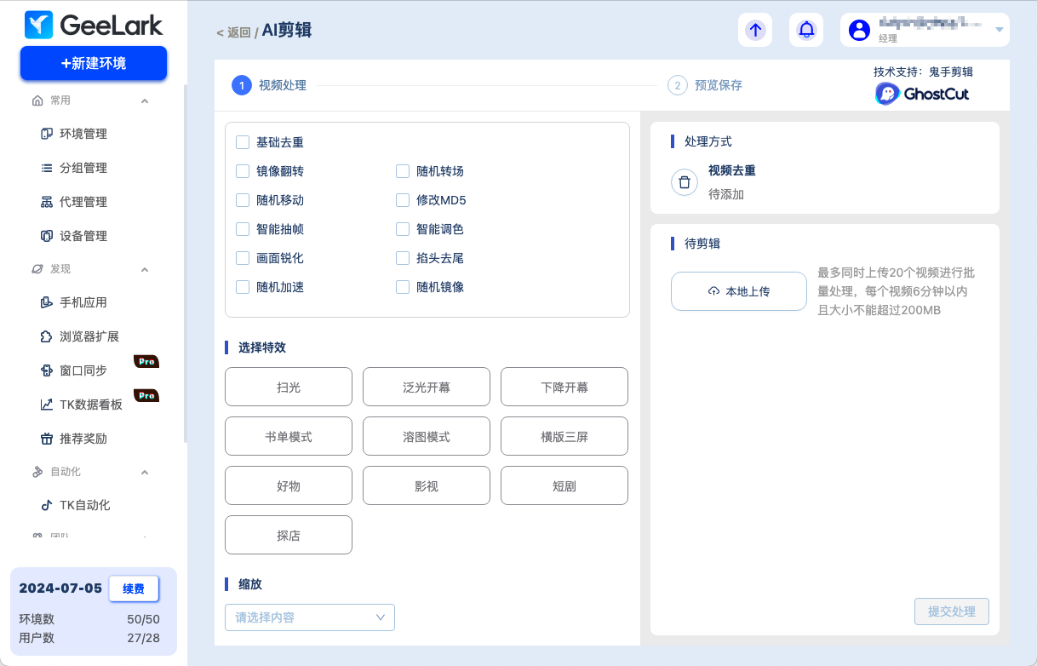Click the 环境管理 sidebar icon
This screenshot has height=666, width=1037.
pyautogui.click(x=47, y=134)
